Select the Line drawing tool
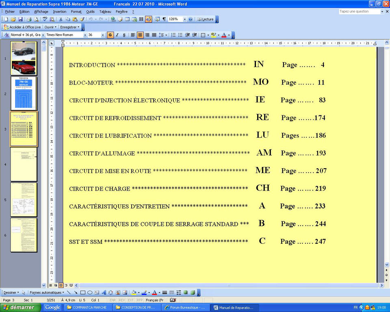390x312 pixels. point(69,292)
